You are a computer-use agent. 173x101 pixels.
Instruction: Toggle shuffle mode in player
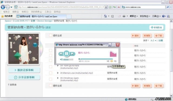pyautogui.click(x=108, y=61)
